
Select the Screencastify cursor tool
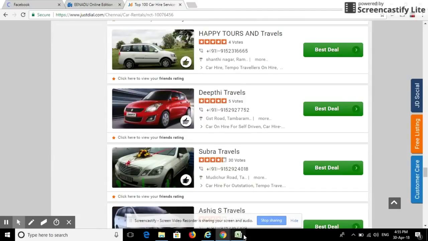pos(19,222)
